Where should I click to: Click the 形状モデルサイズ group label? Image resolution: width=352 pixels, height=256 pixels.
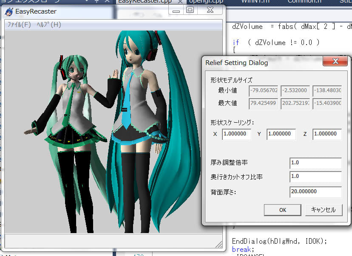click(x=231, y=80)
